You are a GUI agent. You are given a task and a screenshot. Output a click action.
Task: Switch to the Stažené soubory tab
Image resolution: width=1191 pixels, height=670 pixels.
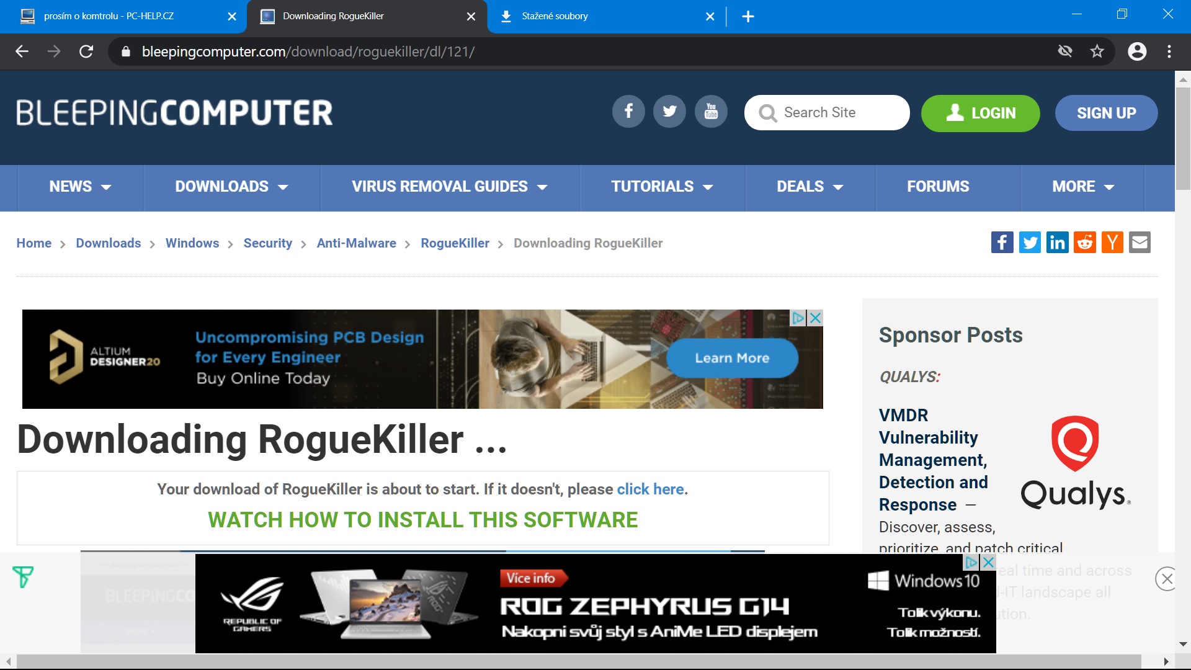click(555, 16)
